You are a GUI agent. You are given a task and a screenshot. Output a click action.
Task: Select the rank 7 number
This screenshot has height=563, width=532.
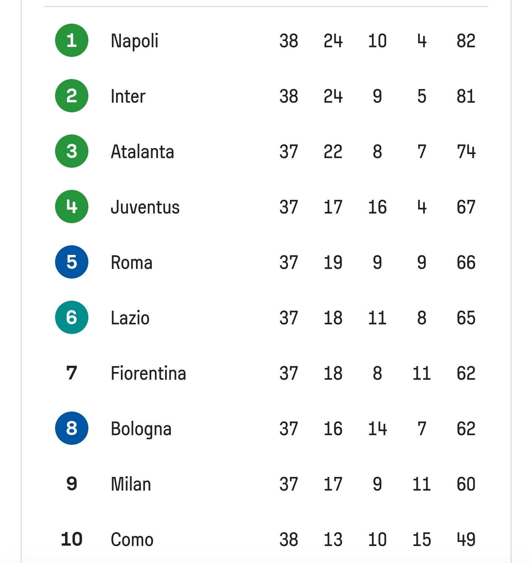(72, 373)
